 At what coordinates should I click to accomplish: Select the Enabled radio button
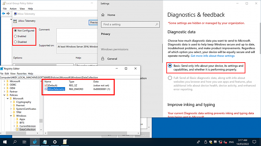point(15,36)
